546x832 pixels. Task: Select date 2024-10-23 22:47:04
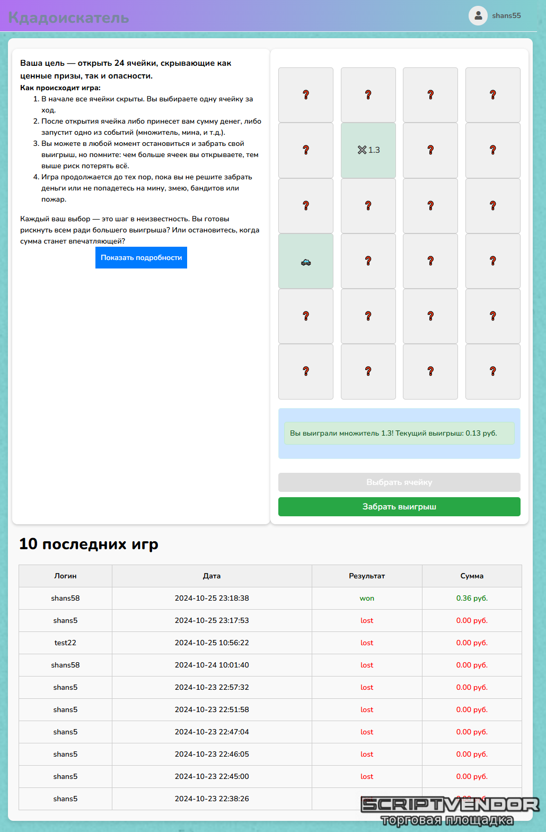212,732
